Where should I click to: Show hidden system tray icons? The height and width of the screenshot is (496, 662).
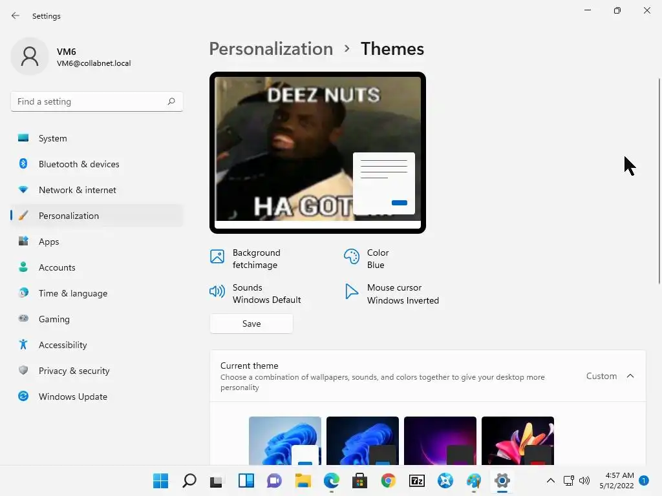click(551, 480)
